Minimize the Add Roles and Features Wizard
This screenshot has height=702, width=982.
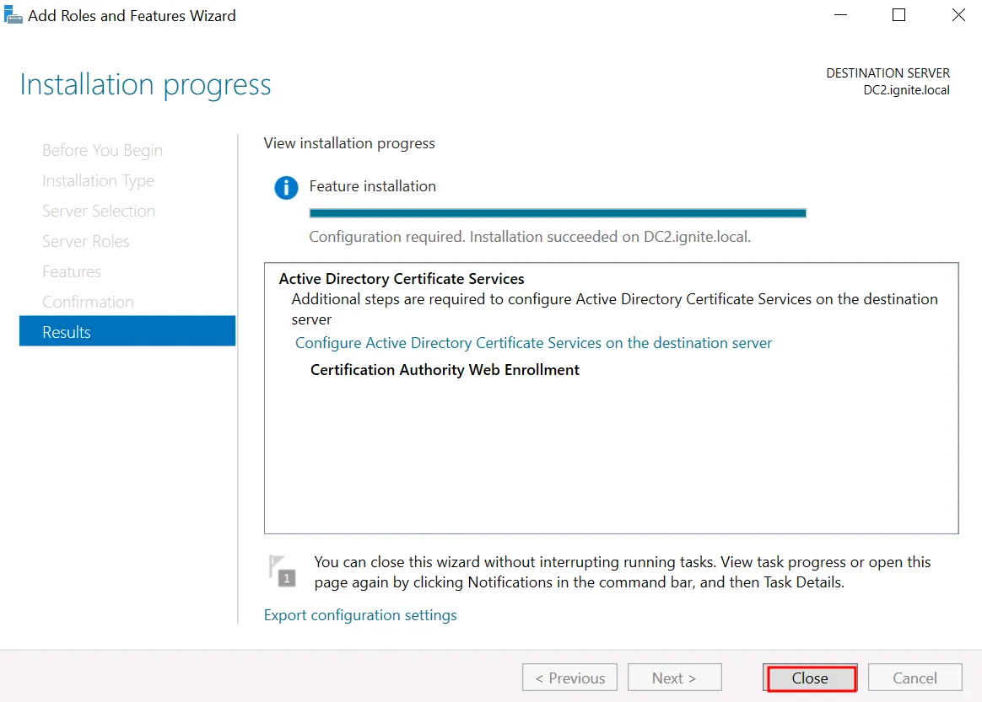pos(840,15)
